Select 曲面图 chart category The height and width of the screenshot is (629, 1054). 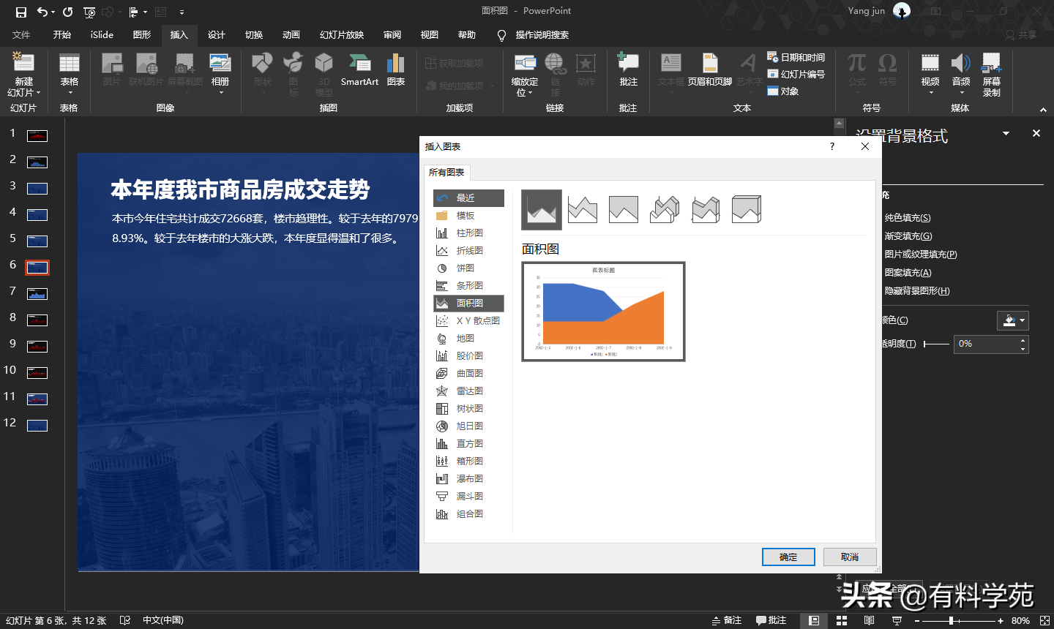[x=468, y=374]
